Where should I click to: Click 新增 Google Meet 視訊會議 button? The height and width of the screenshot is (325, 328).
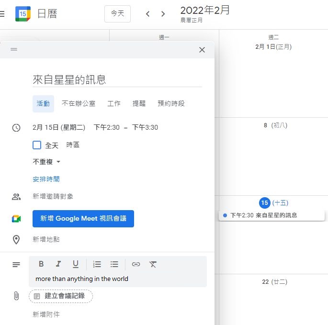83,219
